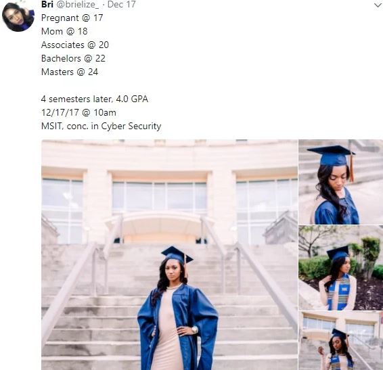Select the 'Masters @ 24' line
The image size is (383, 370).
point(70,72)
